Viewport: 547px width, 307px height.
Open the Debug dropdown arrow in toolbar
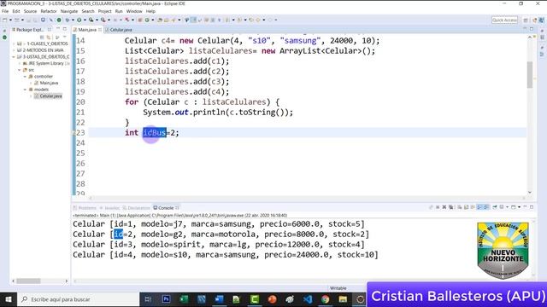pos(73,20)
